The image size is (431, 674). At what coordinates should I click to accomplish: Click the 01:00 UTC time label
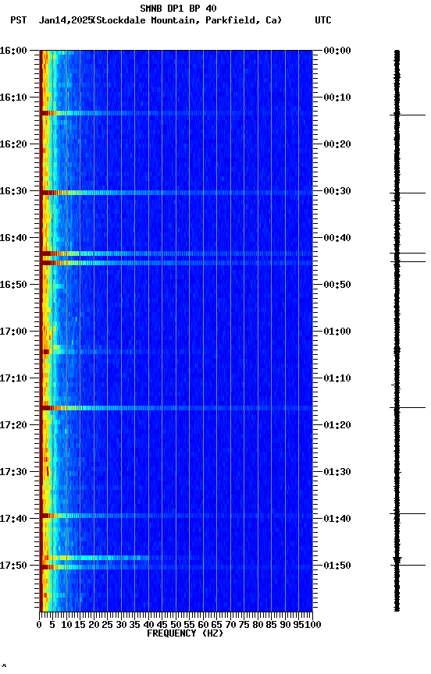[337, 332]
